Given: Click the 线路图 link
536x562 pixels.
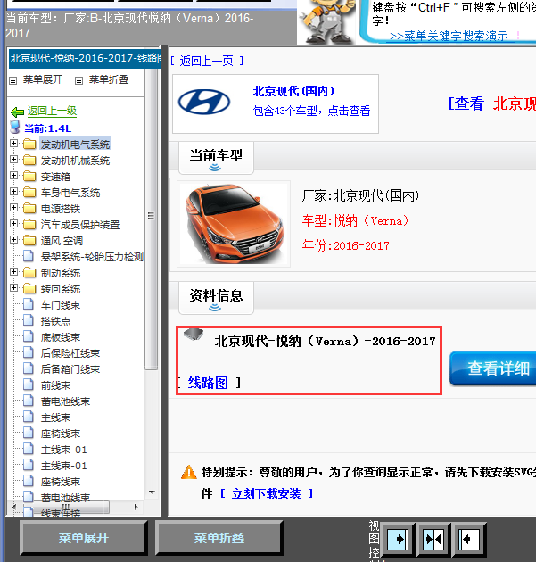Looking at the screenshot, I should pos(208,384).
